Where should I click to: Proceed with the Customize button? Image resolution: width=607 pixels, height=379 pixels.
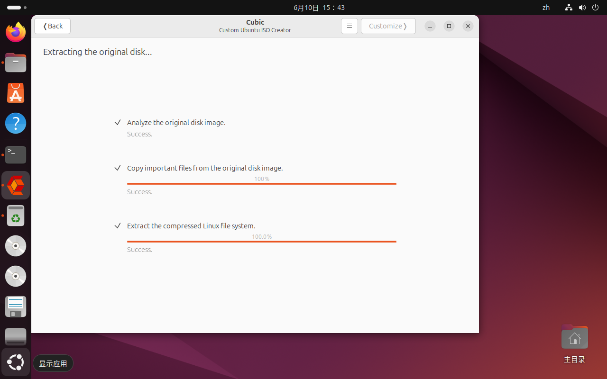(388, 26)
